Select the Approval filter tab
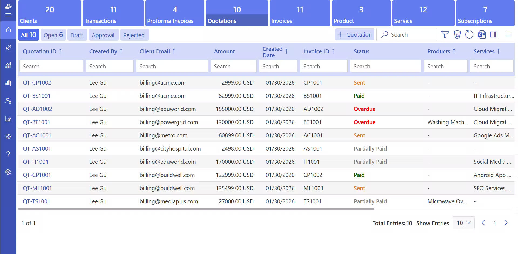518x254 pixels. click(103, 35)
